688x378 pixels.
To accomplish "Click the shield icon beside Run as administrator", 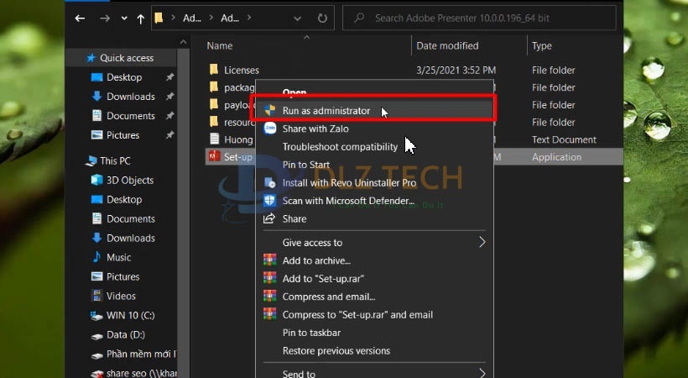I will (270, 110).
